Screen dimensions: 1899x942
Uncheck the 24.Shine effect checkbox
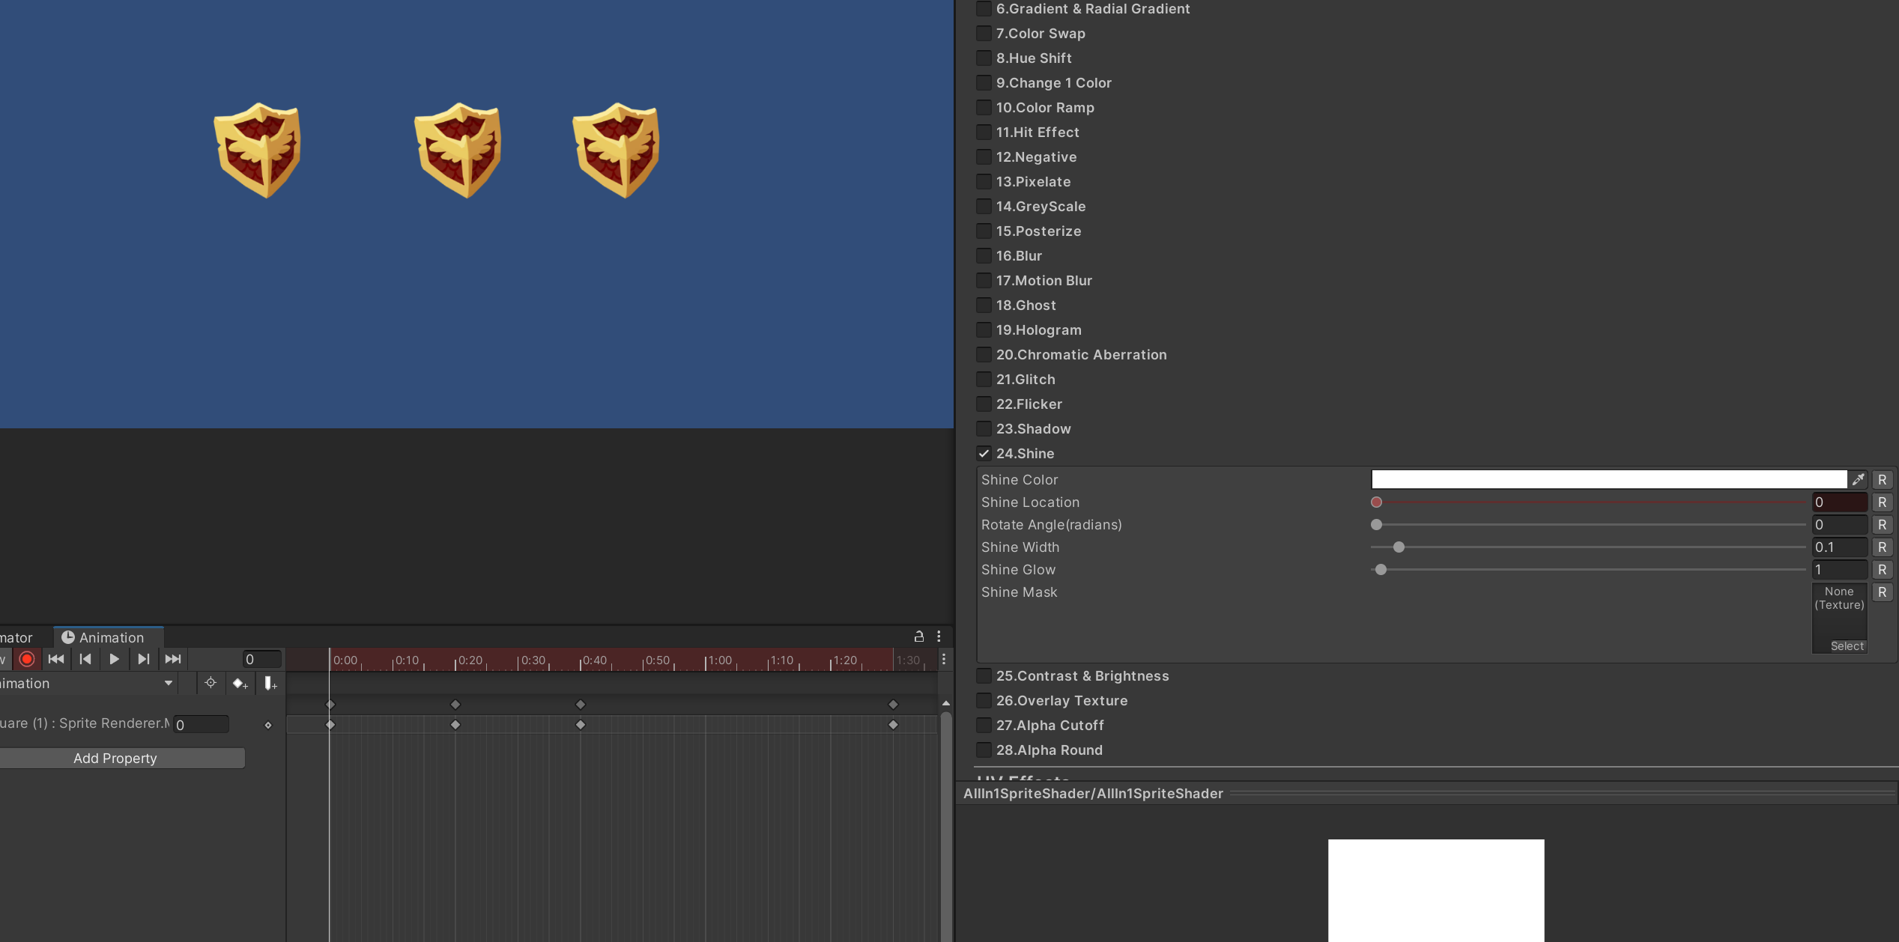[x=984, y=454]
